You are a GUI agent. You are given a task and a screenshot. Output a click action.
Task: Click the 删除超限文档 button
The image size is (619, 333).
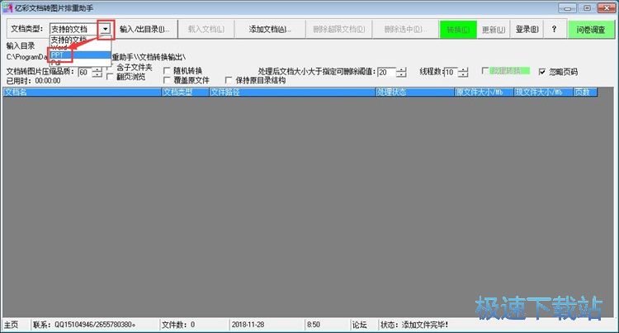coord(338,29)
